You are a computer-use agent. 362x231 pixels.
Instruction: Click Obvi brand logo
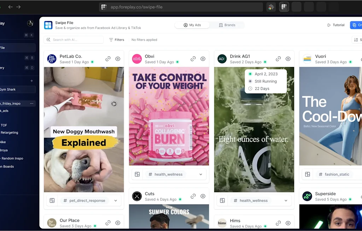[137, 59]
